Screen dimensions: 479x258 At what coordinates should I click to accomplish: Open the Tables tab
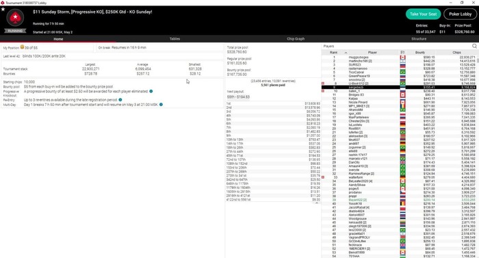coord(174,39)
